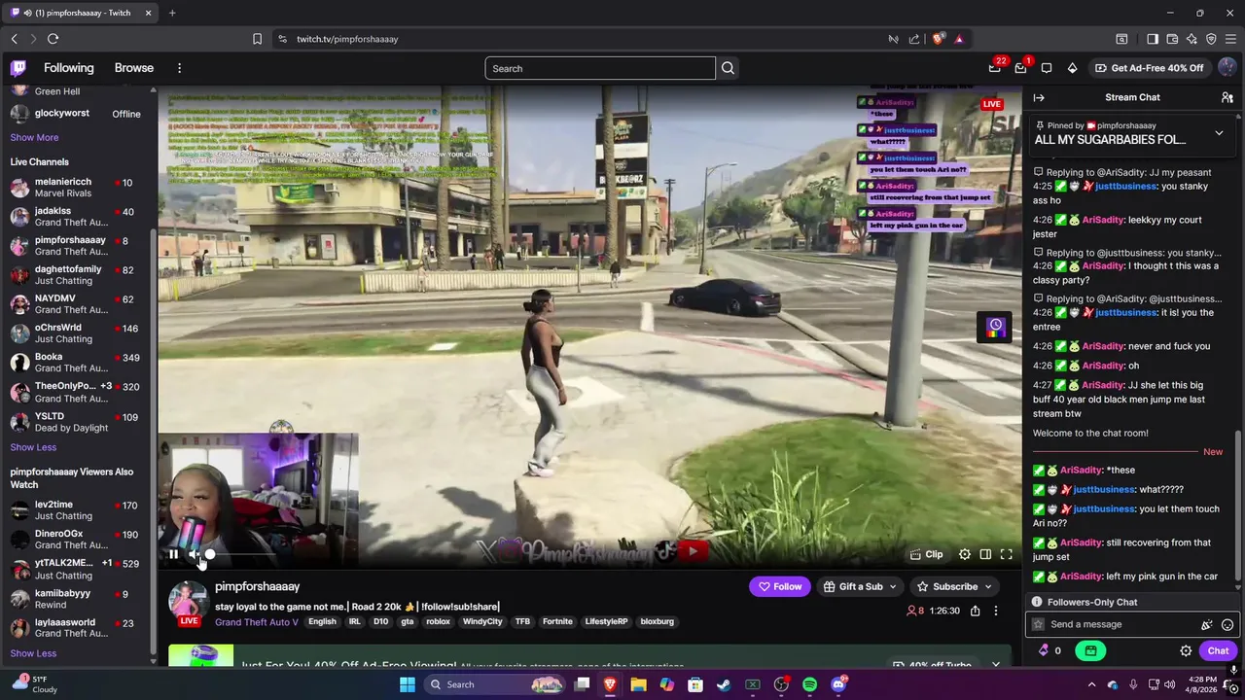The height and width of the screenshot is (700, 1245).
Task: Open the browser hamburger menu
Action: tap(1231, 39)
